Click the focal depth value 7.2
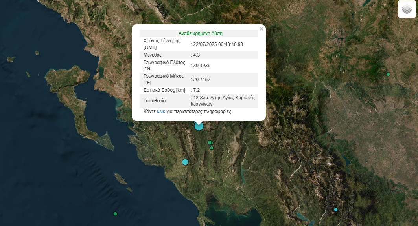418x226 pixels. click(x=197, y=90)
